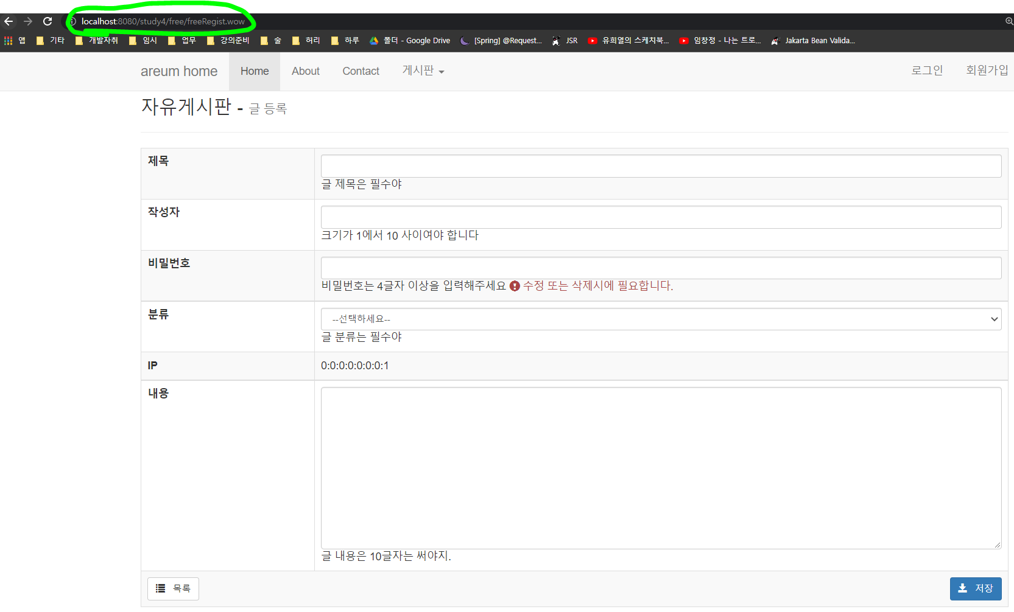Open the 임시 bookmark folder
This screenshot has height=612, width=1014.
(143, 41)
